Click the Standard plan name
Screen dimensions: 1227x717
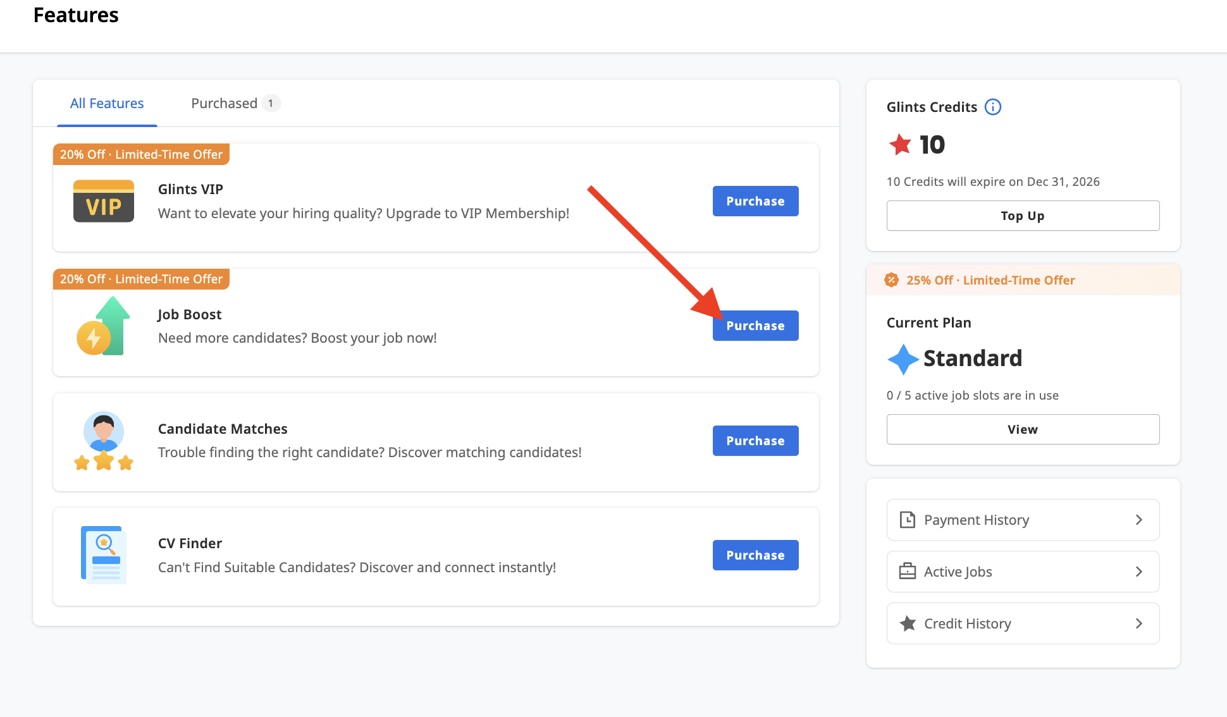[973, 358]
